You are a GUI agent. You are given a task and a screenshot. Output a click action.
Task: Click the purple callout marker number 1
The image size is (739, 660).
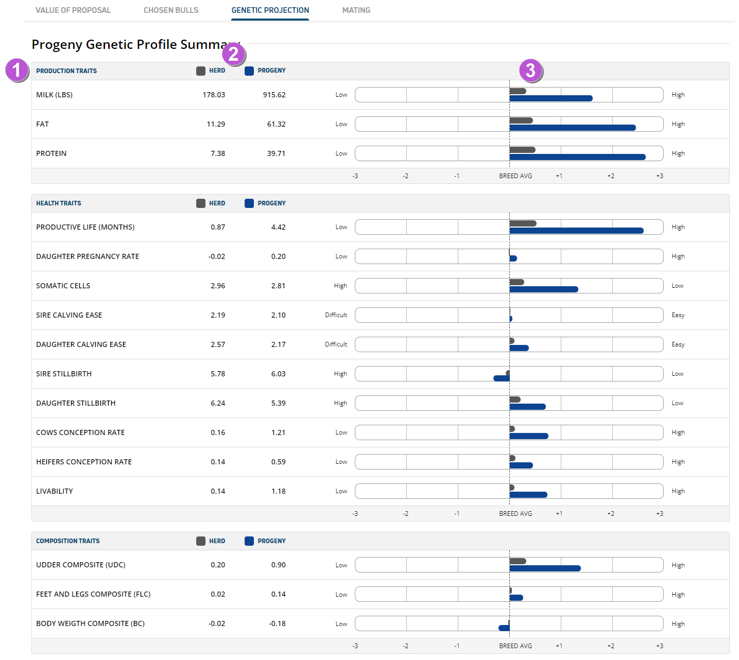point(16,70)
